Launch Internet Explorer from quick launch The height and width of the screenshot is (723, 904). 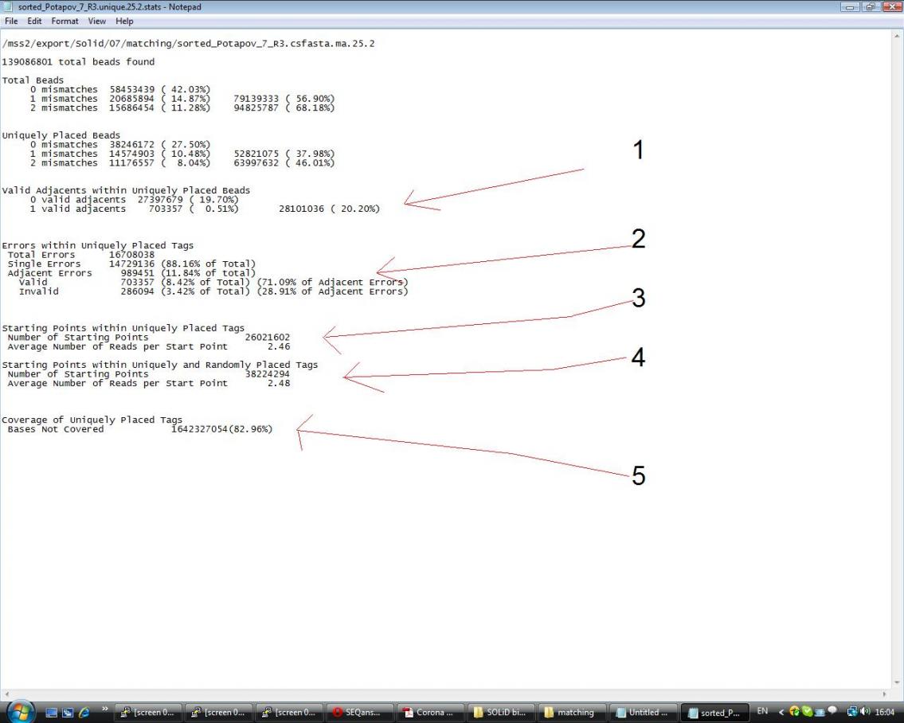tap(84, 713)
